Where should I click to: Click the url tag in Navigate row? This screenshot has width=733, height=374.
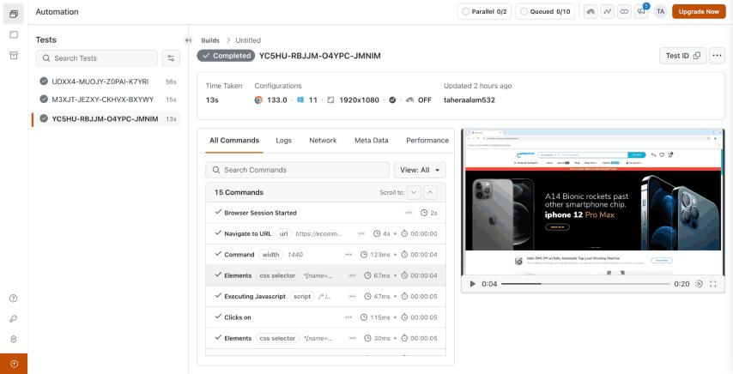click(283, 233)
